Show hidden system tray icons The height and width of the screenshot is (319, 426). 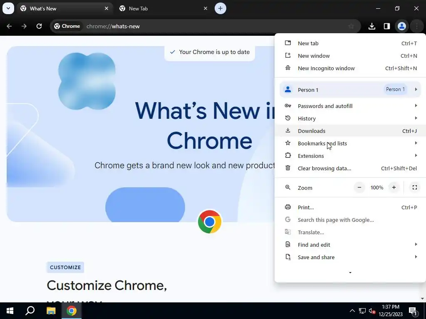(x=352, y=311)
